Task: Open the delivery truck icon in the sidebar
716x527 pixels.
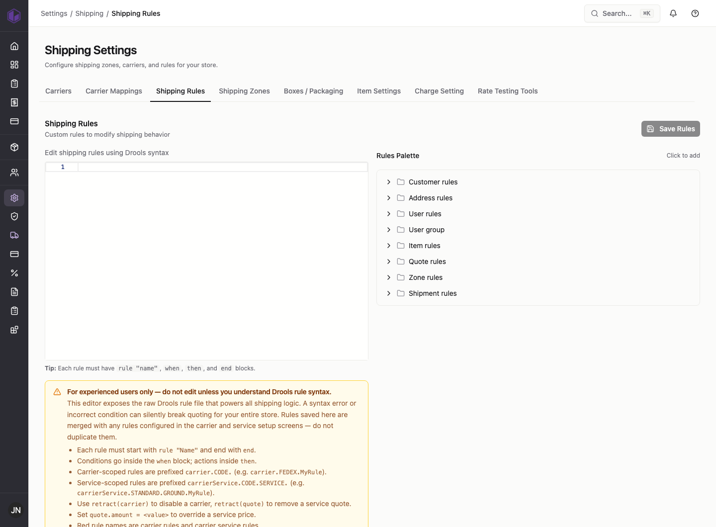Action: click(14, 235)
